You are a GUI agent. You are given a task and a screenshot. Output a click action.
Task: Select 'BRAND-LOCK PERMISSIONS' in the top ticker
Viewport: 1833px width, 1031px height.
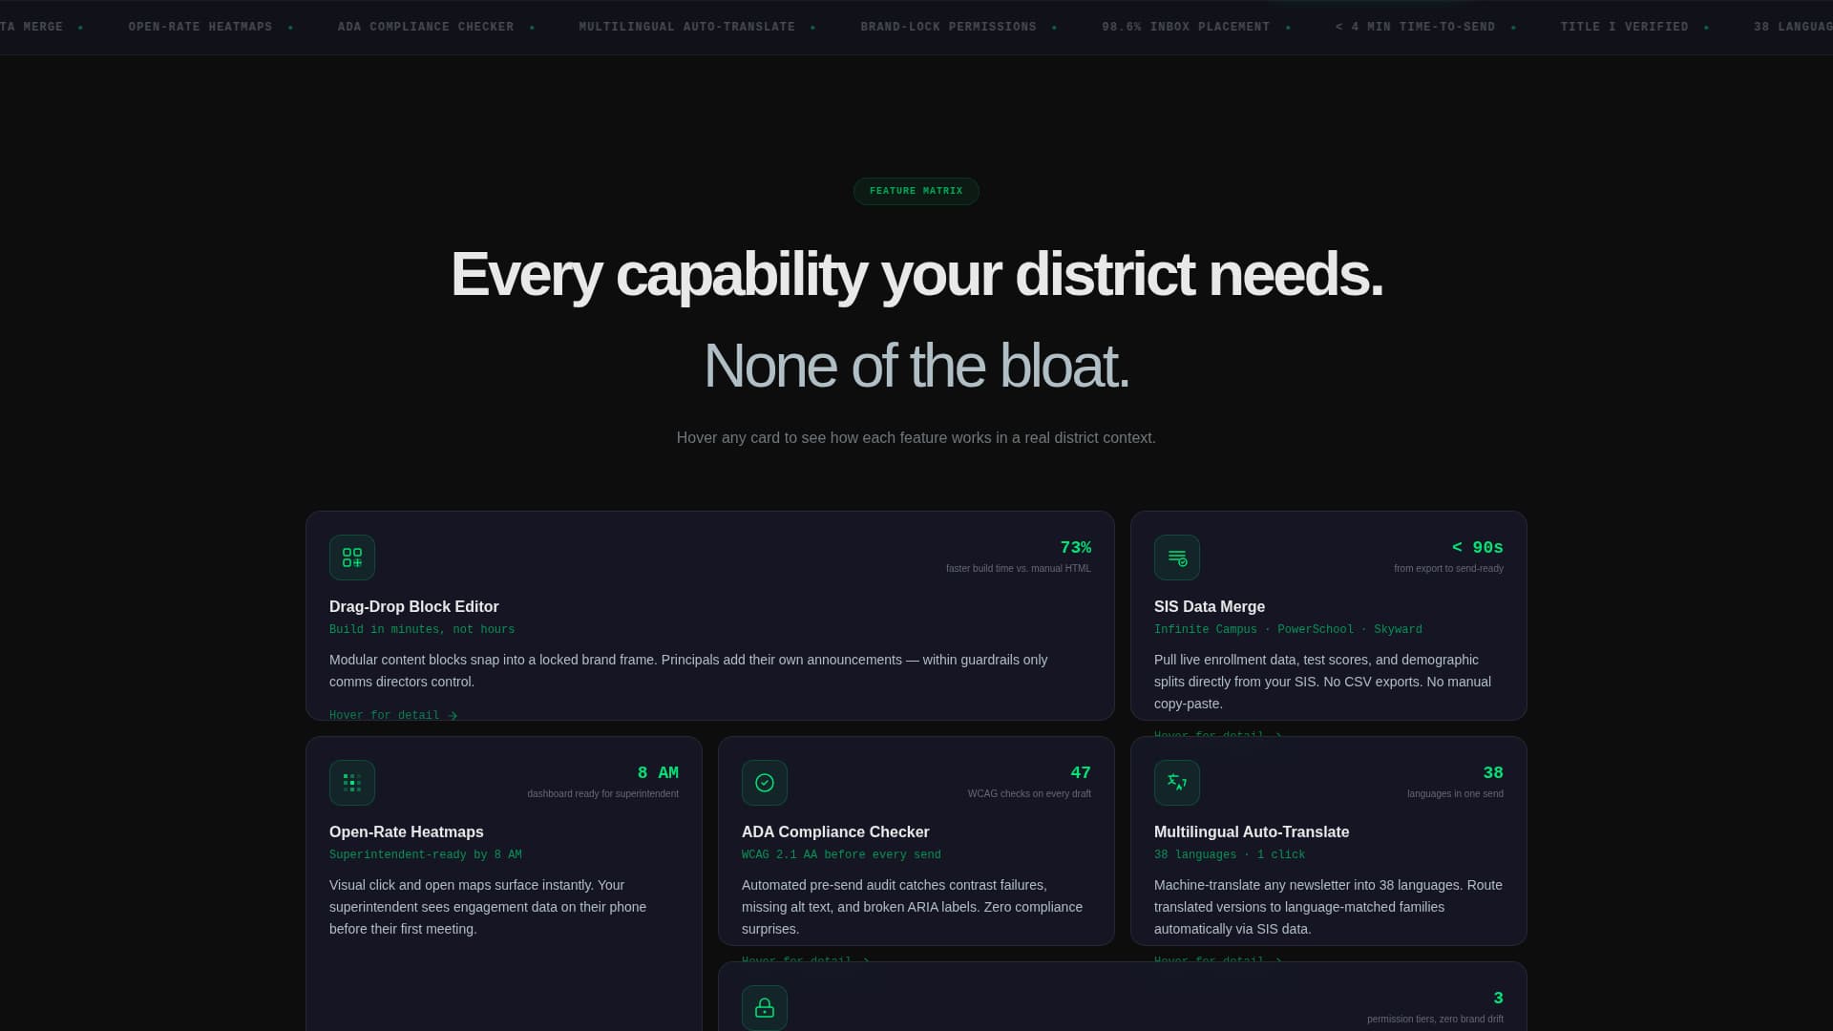949,27
